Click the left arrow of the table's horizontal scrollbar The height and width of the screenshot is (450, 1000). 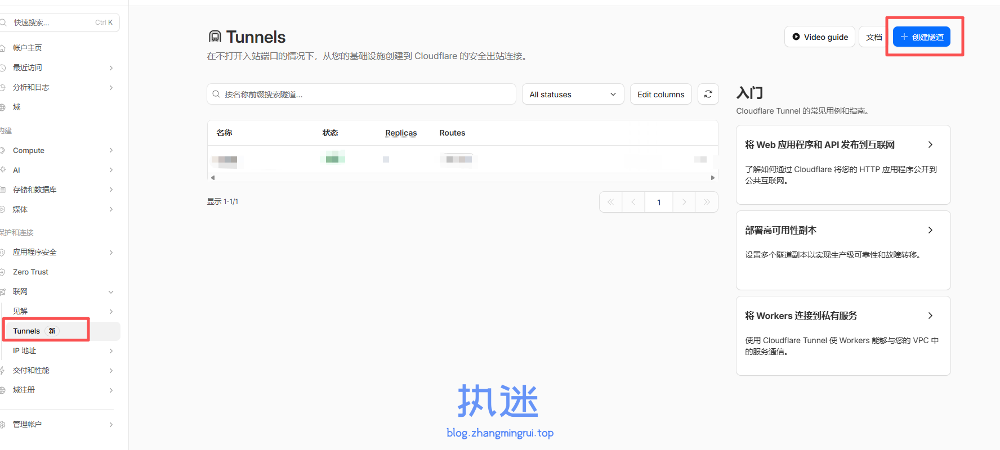pos(212,178)
